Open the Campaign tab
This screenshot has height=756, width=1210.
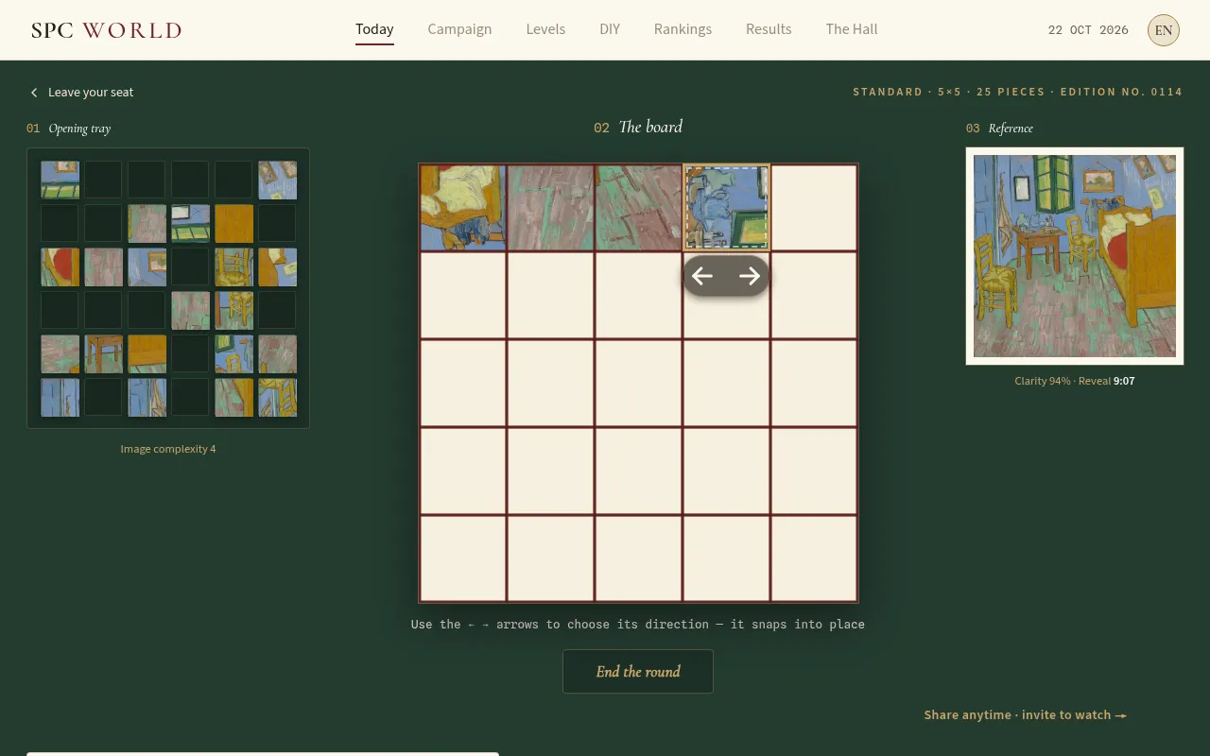coord(459,29)
